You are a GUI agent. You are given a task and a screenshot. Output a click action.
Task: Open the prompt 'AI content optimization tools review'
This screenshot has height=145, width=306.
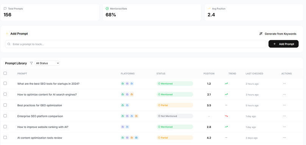(40, 138)
